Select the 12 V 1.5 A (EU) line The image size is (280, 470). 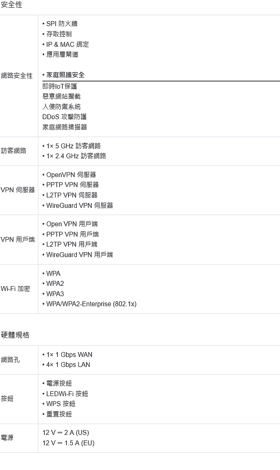click(68, 443)
